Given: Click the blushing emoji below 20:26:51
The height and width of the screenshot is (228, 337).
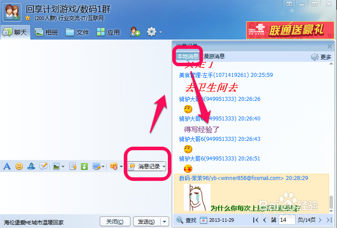Looking at the screenshot, I should click(188, 168).
